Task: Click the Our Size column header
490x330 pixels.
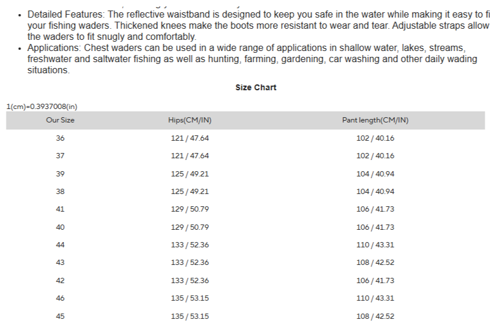Action: [60, 120]
